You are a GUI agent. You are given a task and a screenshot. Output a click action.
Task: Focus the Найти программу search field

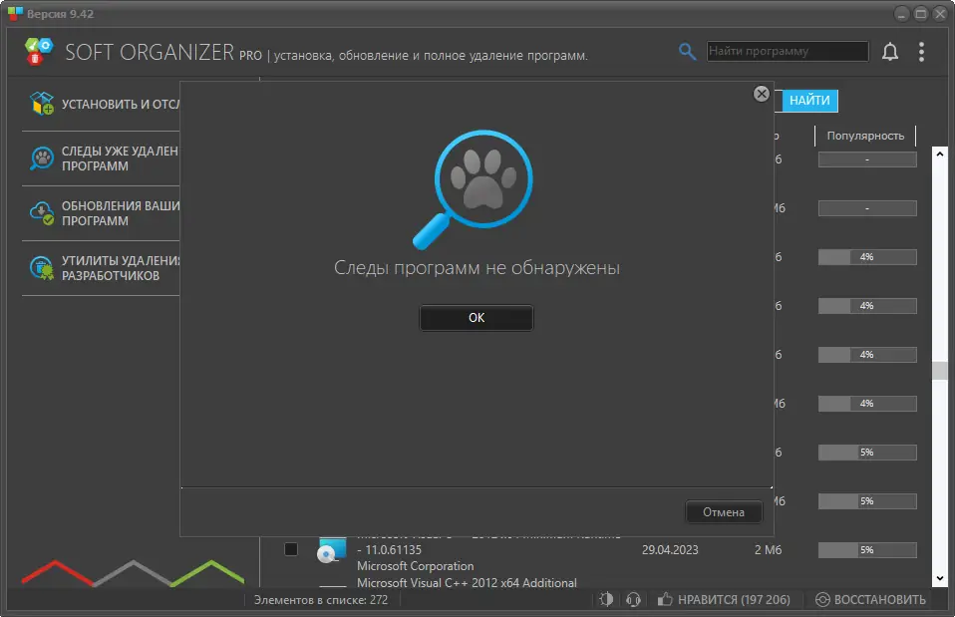click(x=788, y=51)
